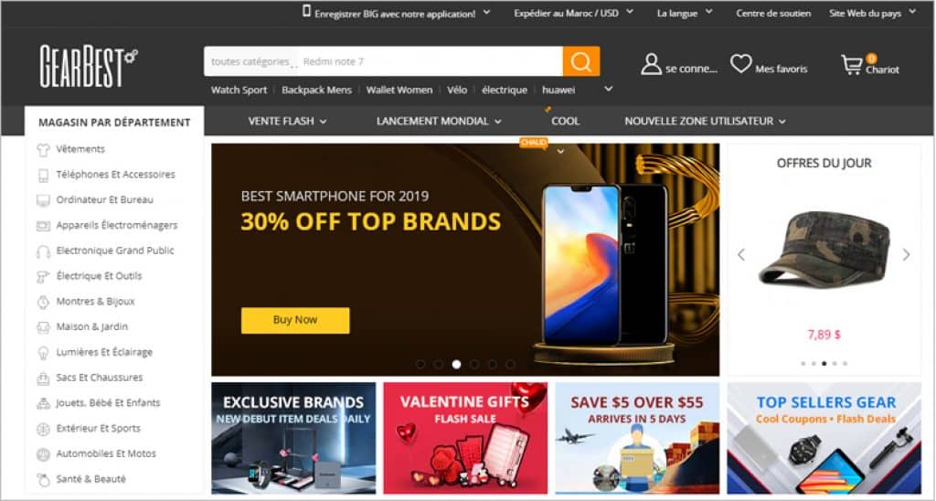
Task: Click the orange search magnifier button
Action: pos(580,61)
